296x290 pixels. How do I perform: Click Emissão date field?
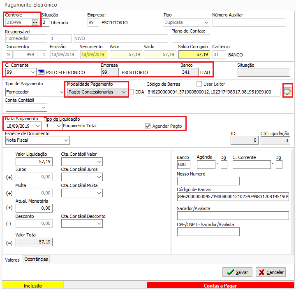(64, 54)
